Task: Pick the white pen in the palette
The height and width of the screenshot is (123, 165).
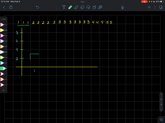Action: [x=3, y=52]
